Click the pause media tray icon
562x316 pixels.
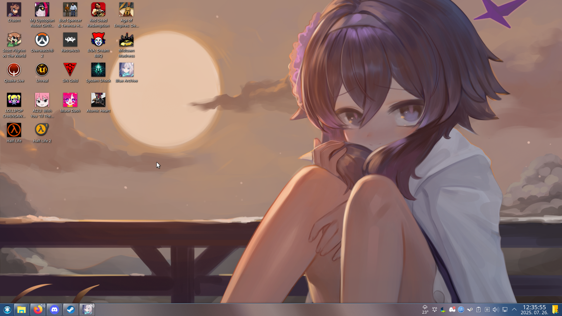(487, 310)
